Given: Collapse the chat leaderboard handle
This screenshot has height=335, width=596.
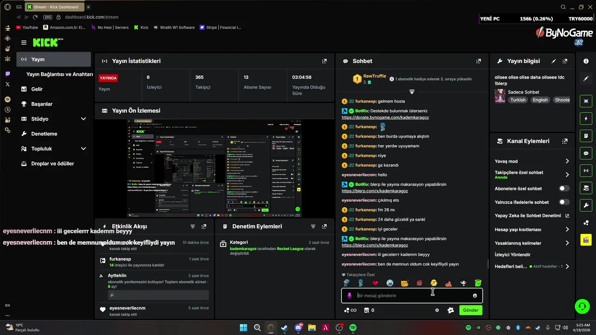Looking at the screenshot, I should [412, 92].
